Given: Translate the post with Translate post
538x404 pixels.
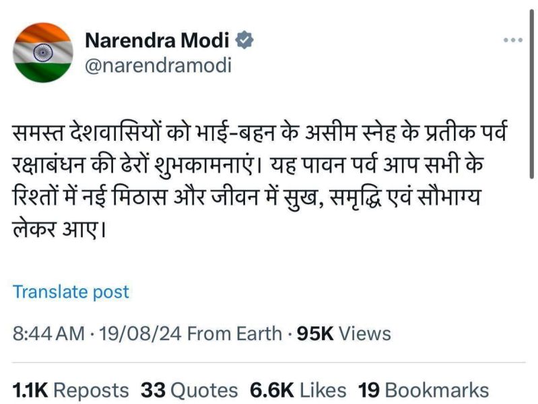Looking at the screenshot, I should (x=71, y=292).
